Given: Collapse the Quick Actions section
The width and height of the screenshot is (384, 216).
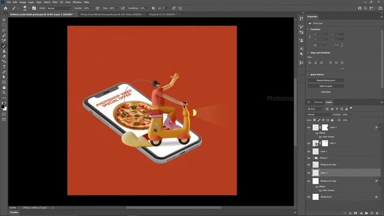Looking at the screenshot, I should 308,74.
